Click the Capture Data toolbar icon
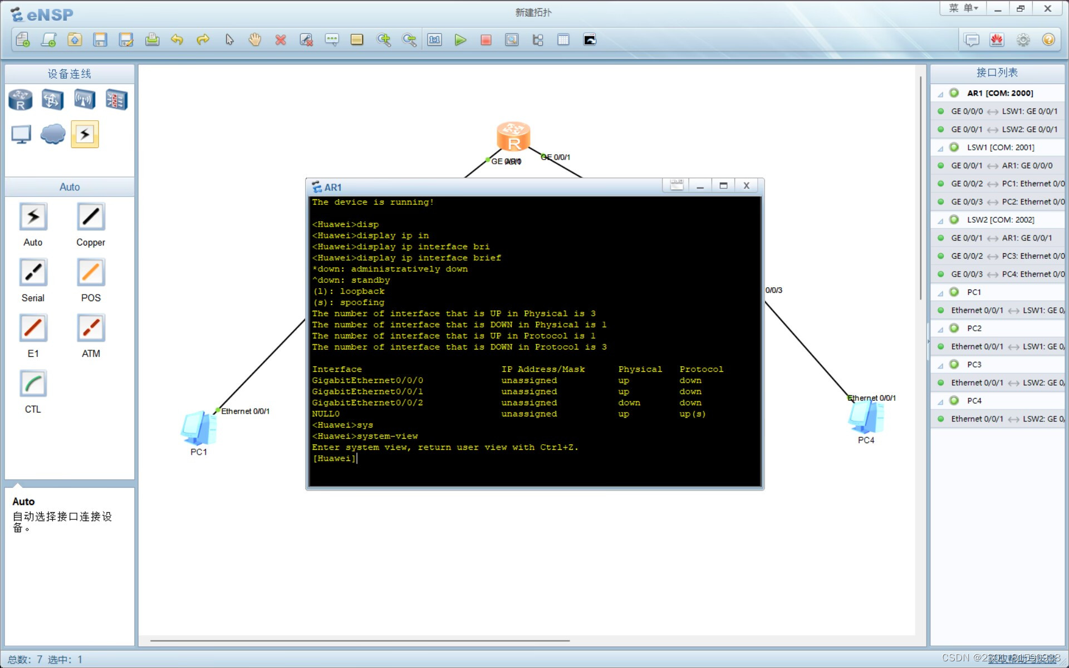 [x=512, y=40]
